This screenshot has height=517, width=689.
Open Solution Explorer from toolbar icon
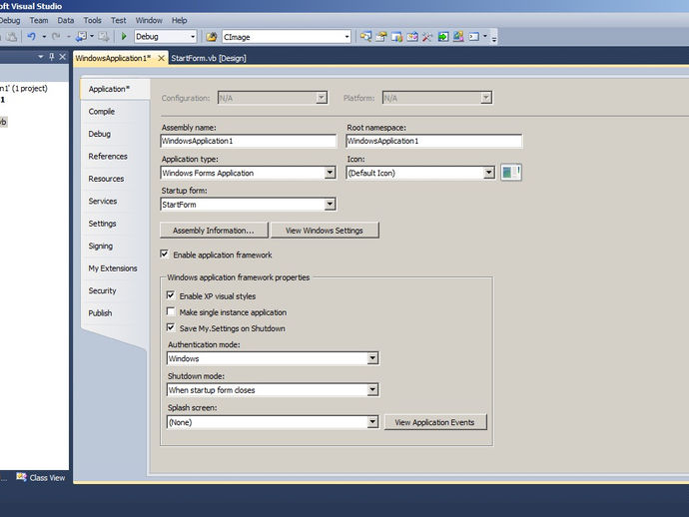(365, 37)
